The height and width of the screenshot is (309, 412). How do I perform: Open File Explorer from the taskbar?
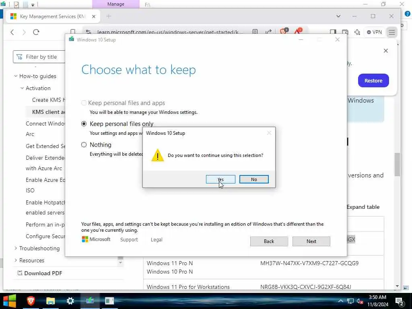point(50,301)
